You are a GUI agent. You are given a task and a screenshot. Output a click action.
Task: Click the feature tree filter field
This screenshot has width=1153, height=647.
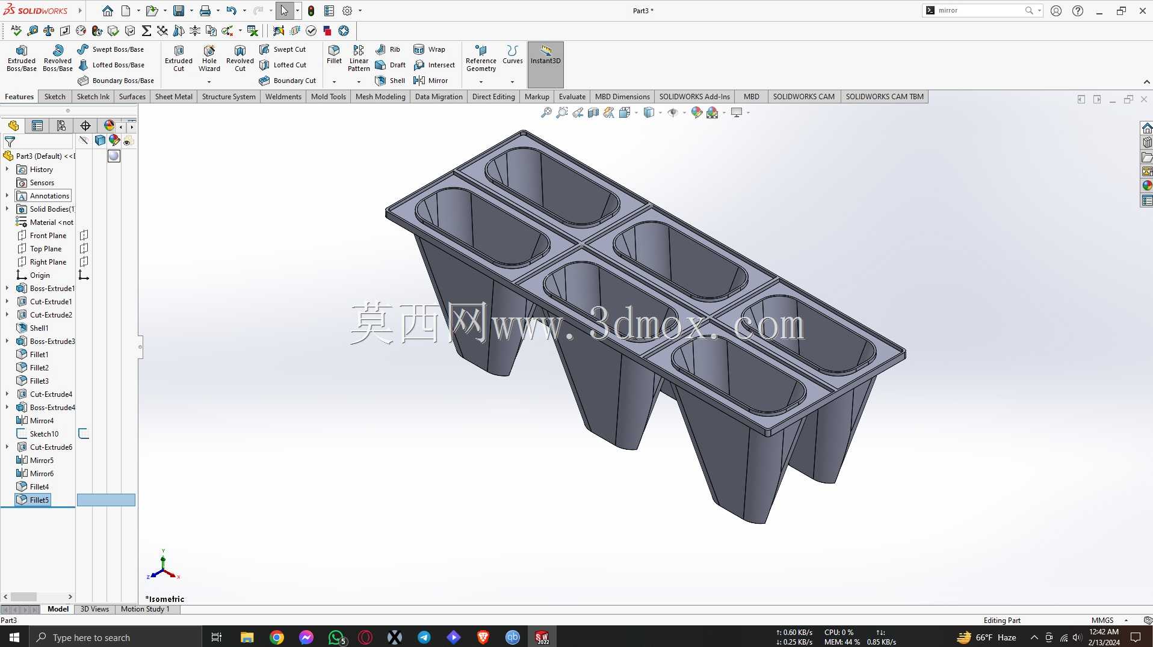pos(39,141)
